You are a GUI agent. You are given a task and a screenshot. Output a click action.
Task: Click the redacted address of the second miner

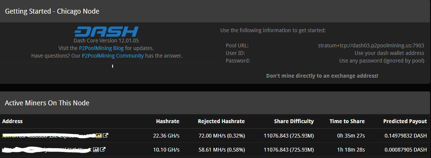click(47, 149)
